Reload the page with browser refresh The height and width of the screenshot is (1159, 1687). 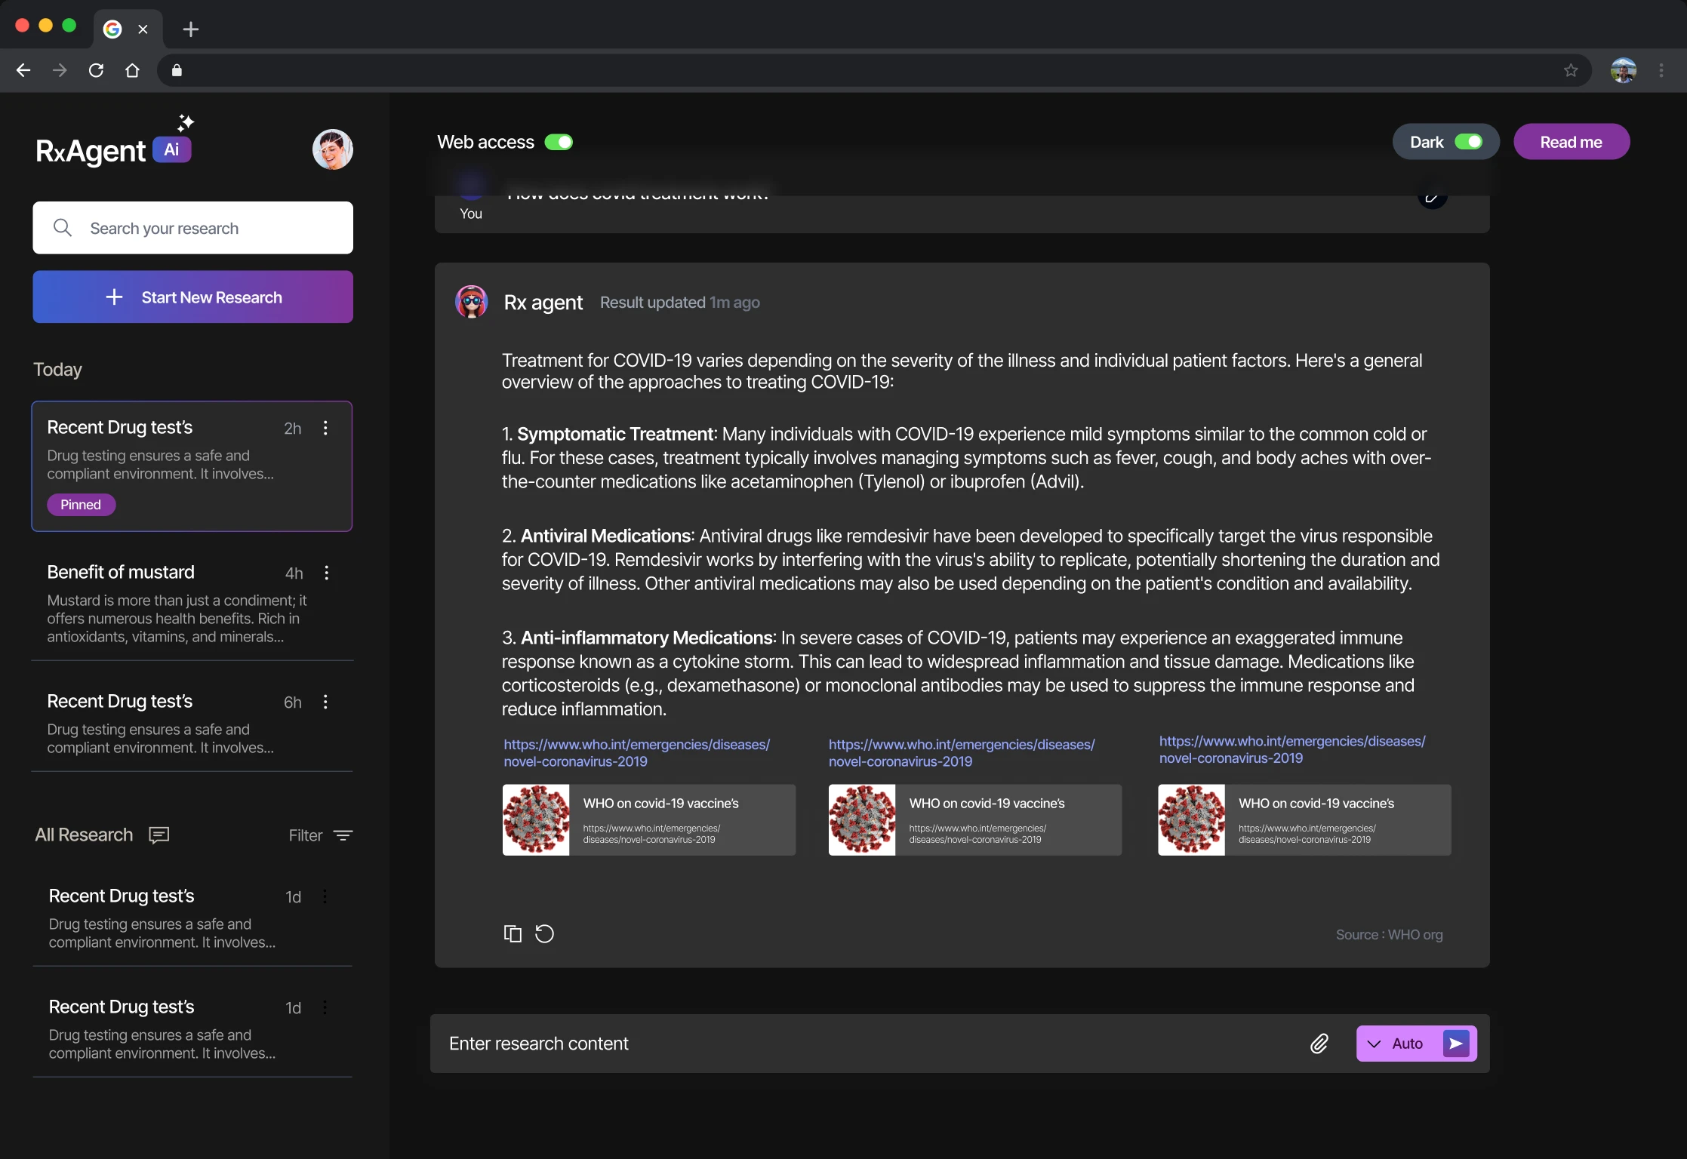pyautogui.click(x=96, y=70)
